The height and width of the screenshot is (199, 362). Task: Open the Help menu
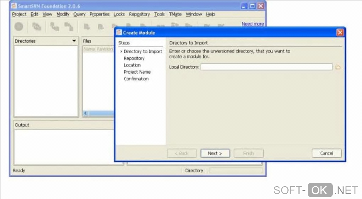pos(210,14)
